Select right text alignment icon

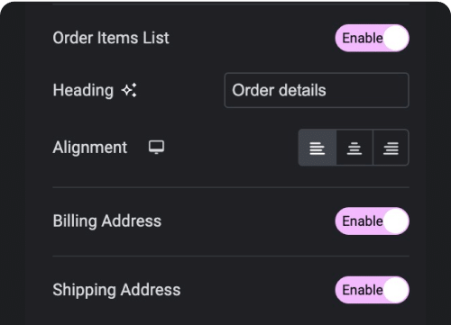(391, 148)
